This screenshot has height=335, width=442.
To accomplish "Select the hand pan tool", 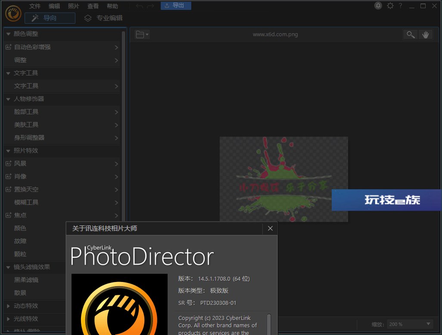I will point(425,35).
